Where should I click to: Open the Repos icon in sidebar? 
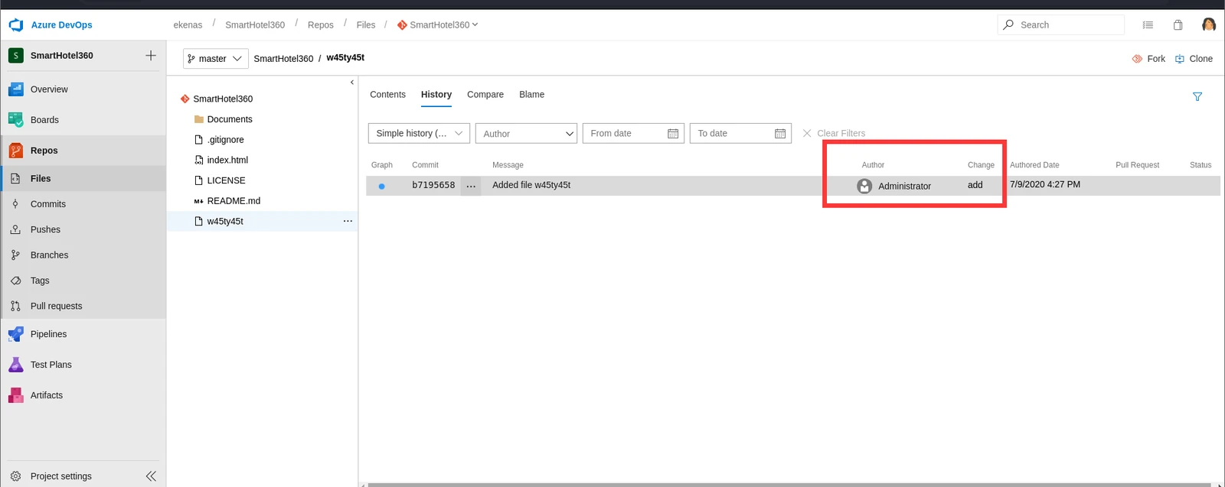click(16, 151)
